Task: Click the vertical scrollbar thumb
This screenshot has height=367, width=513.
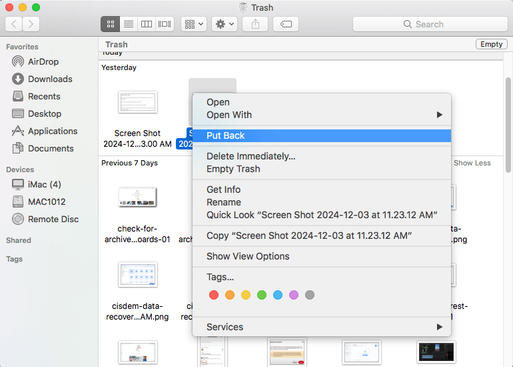Action: click(x=508, y=125)
